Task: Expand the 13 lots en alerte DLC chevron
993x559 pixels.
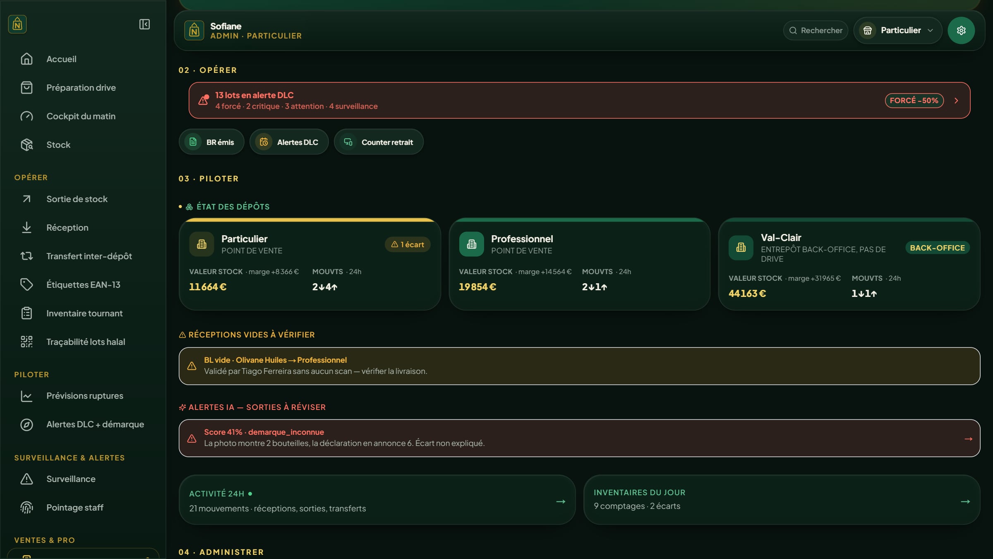Action: 956,101
